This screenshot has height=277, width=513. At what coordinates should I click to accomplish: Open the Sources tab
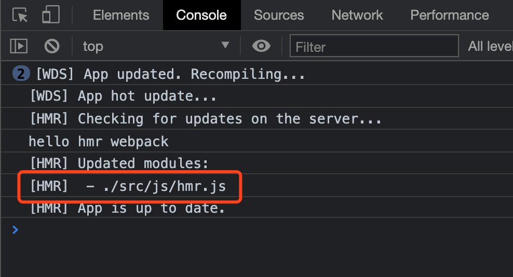pyautogui.click(x=279, y=15)
